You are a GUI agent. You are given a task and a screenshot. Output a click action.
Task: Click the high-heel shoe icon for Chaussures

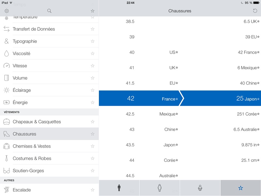(7, 134)
